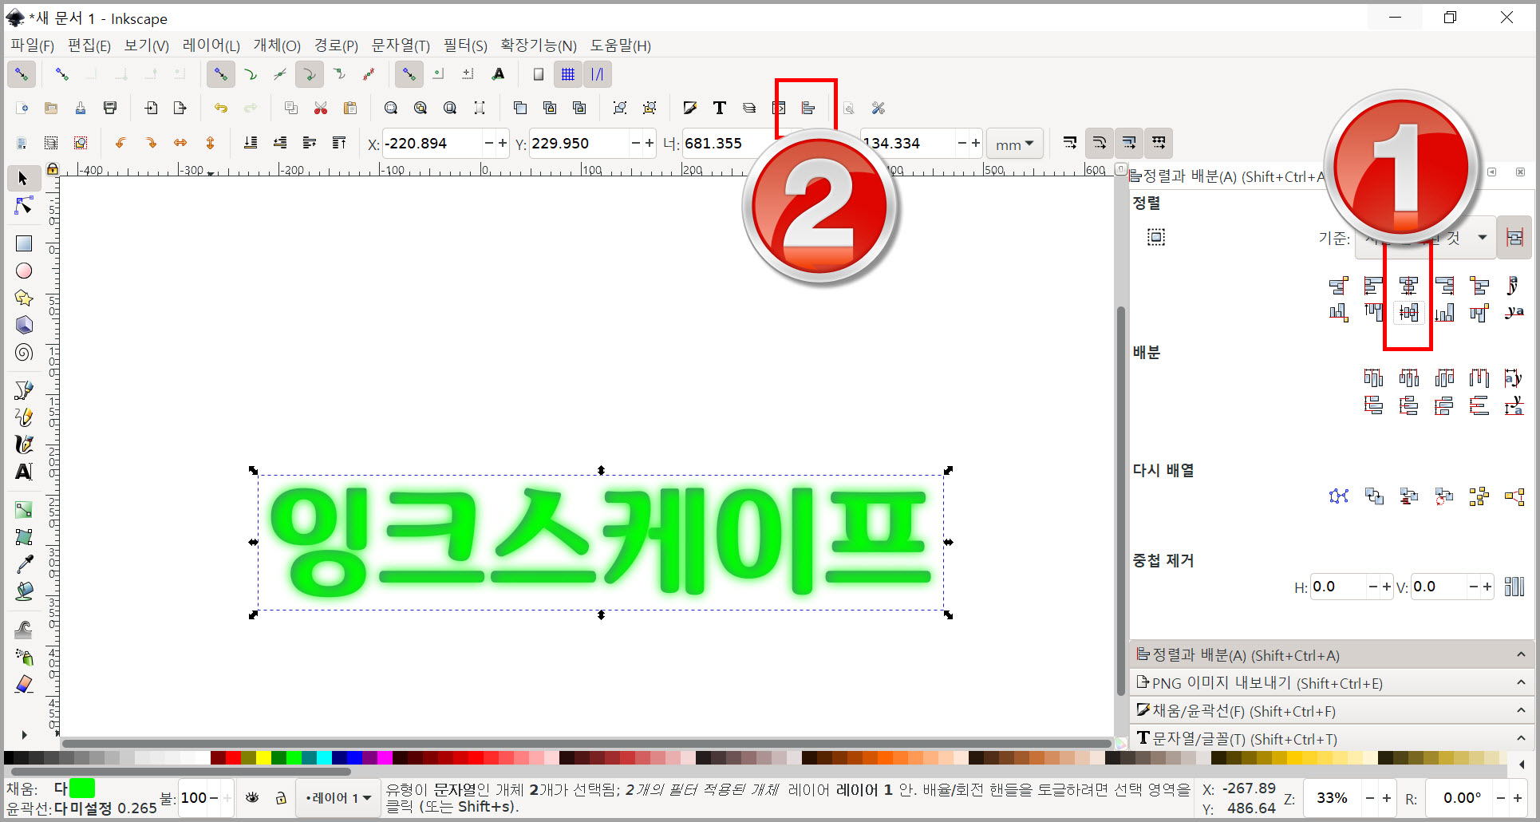Image resolution: width=1540 pixels, height=822 pixels.
Task: Expand the 채움/윤곽선 panel
Action: (x=1332, y=710)
